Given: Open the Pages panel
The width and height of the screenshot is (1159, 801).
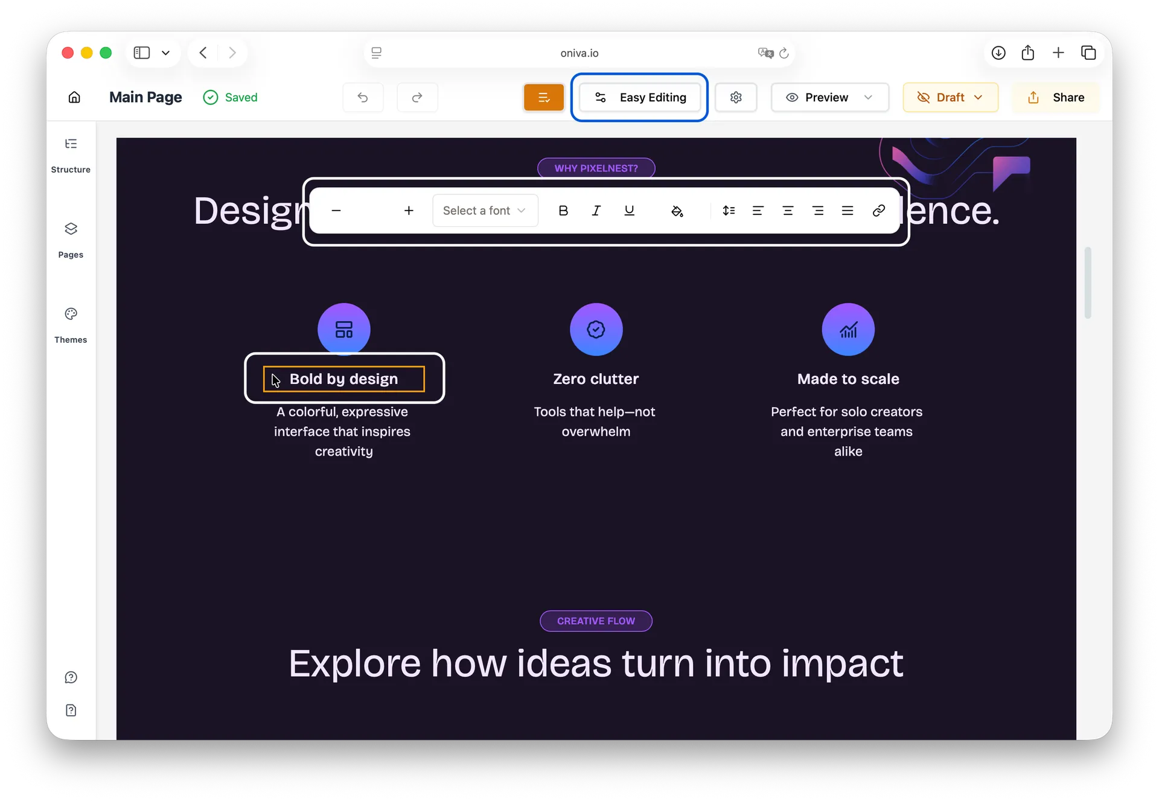Looking at the screenshot, I should tap(70, 239).
